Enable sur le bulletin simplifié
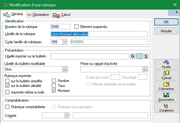 pos(7,81)
